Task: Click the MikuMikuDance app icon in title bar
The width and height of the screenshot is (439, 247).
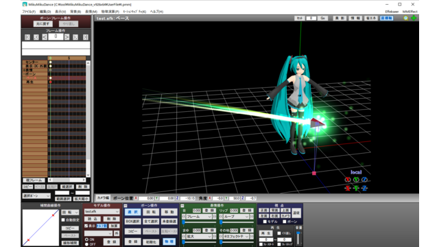Action: point(25,4)
